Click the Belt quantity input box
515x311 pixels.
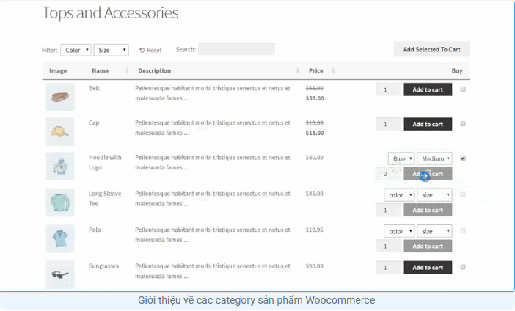pyautogui.click(x=388, y=89)
